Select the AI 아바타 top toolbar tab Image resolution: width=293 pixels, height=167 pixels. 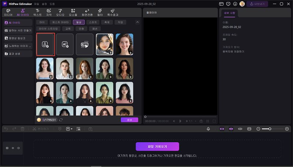(x=23, y=12)
